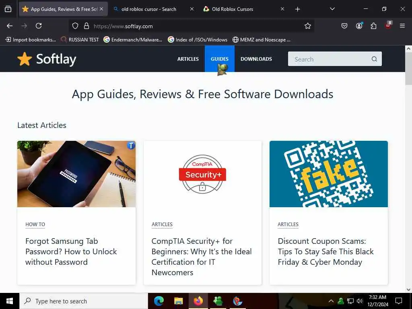This screenshot has width=412, height=309.
Task: Open Discount Coupon Scams article
Action: point(325,251)
